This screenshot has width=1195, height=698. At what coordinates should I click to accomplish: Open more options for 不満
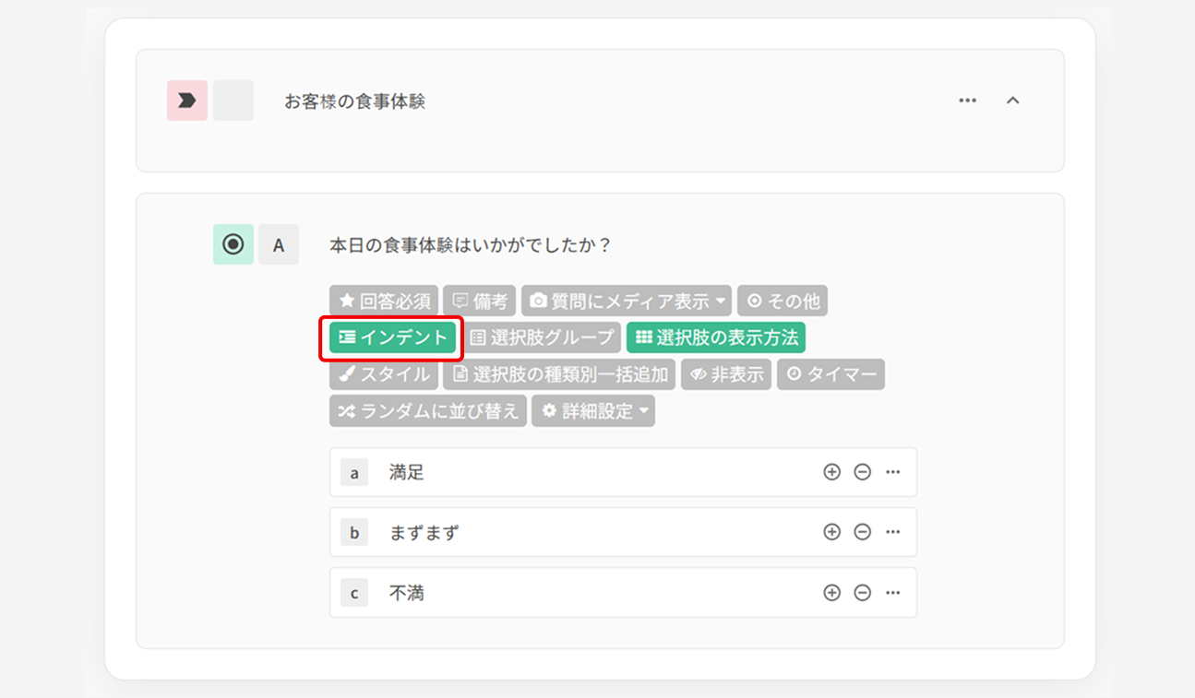[x=892, y=593]
